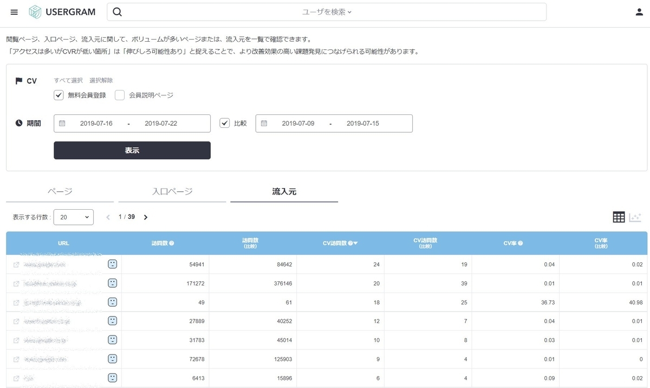Go to previous page arrow
The height and width of the screenshot is (388, 650).
(x=108, y=217)
